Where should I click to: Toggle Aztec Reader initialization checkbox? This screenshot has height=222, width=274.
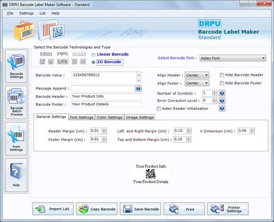point(159,109)
